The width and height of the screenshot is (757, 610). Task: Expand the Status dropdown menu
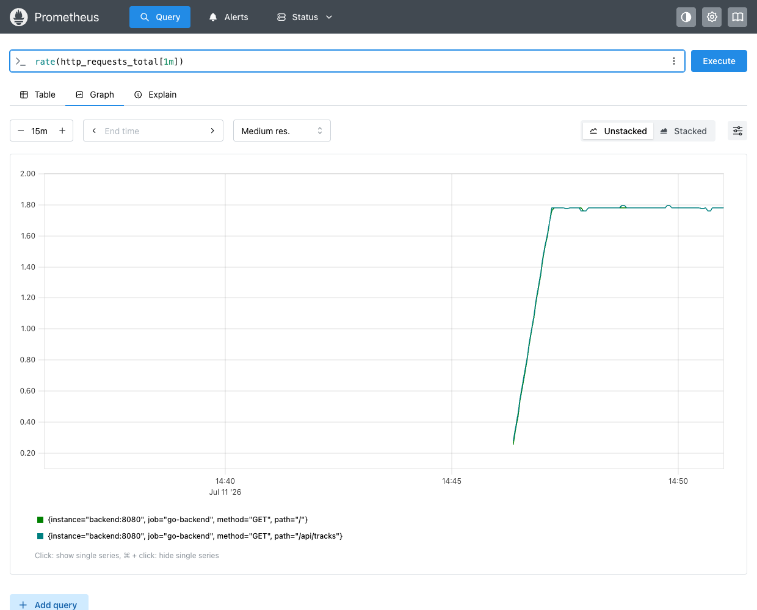(305, 17)
